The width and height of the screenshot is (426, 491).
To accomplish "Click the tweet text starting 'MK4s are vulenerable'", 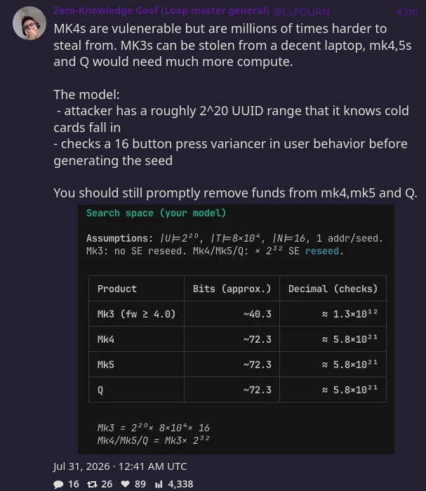I will coord(232,45).
